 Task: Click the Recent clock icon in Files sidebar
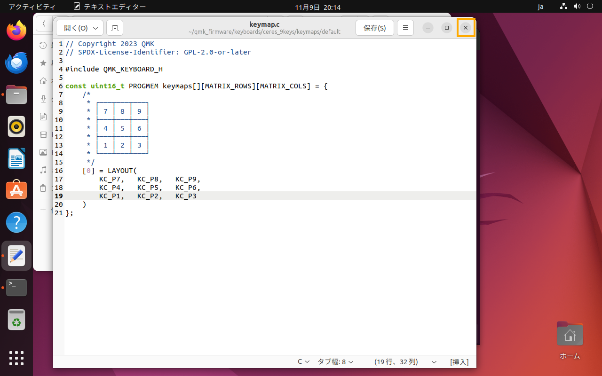click(x=43, y=46)
